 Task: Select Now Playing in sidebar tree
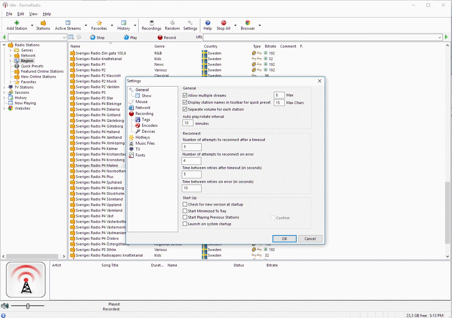click(25, 103)
